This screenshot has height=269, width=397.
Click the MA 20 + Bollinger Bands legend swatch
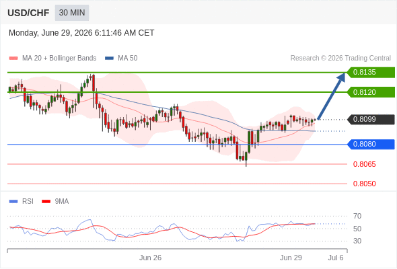point(13,59)
